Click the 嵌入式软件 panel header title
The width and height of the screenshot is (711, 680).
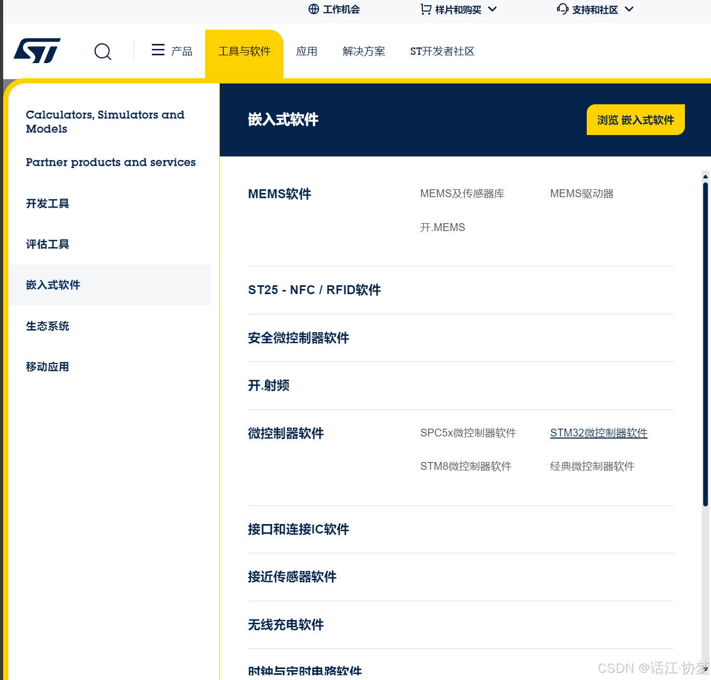(283, 119)
